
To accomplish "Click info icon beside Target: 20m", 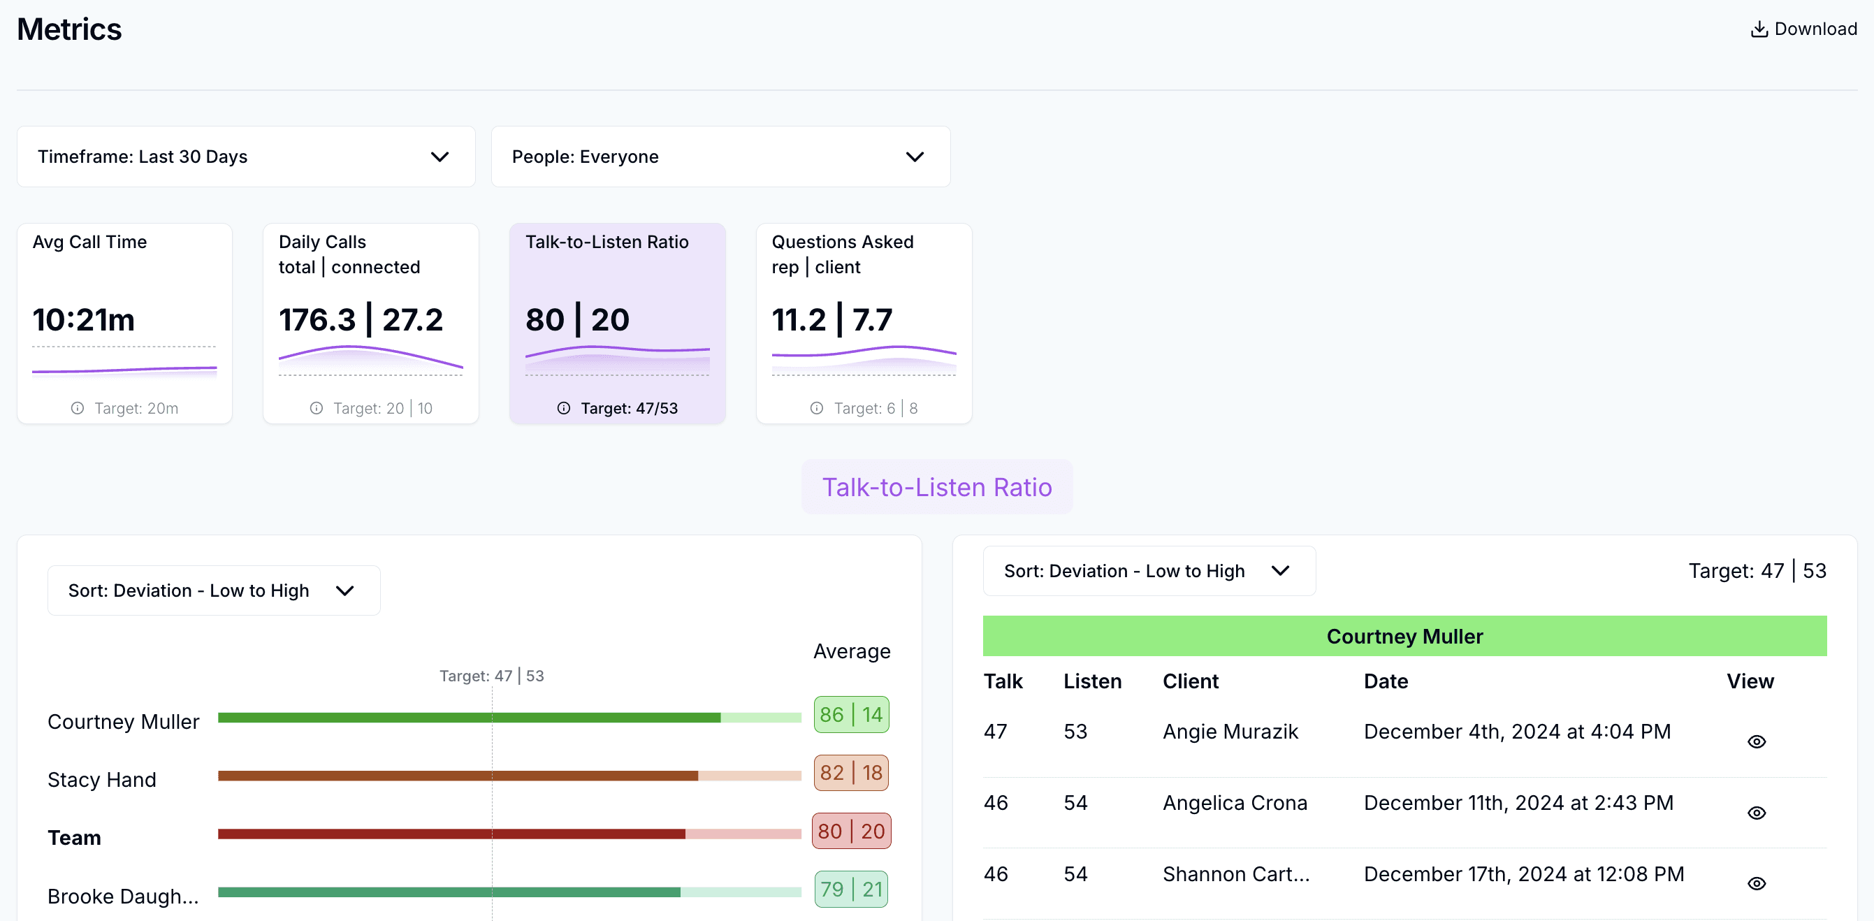I will [77, 408].
